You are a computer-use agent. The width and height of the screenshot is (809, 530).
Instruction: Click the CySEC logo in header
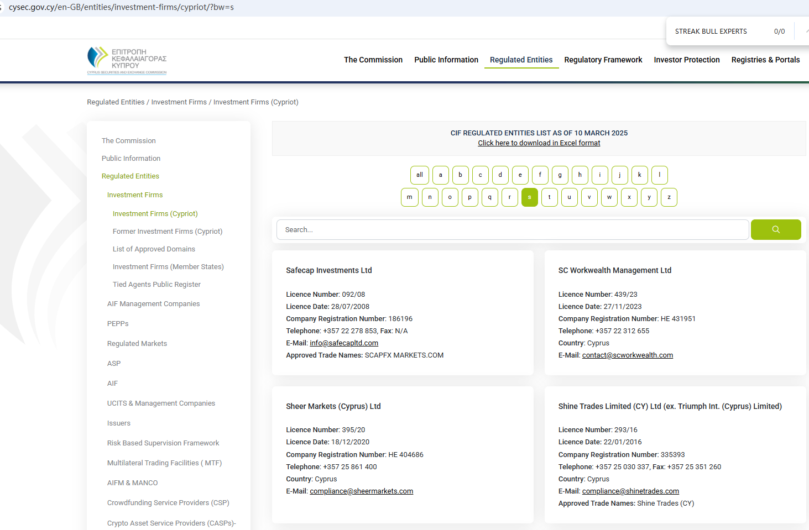pyautogui.click(x=127, y=60)
